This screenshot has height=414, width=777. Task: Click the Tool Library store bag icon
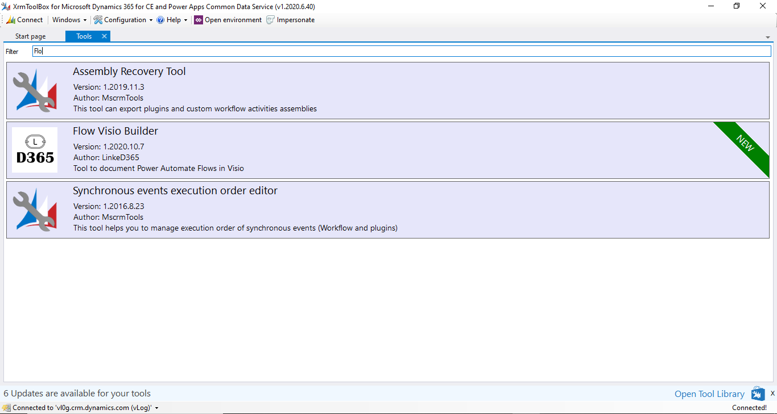pyautogui.click(x=758, y=394)
